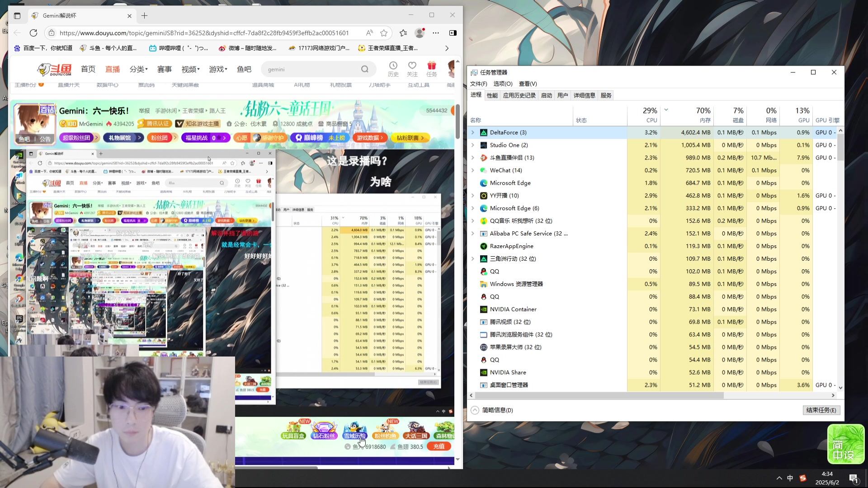The width and height of the screenshot is (868, 488).
Task: Sort by CPU column header
Action: [644, 115]
